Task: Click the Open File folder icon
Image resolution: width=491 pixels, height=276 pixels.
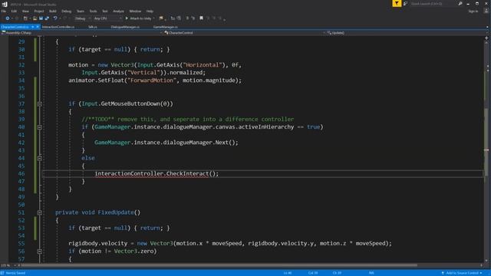Action: 35,18
